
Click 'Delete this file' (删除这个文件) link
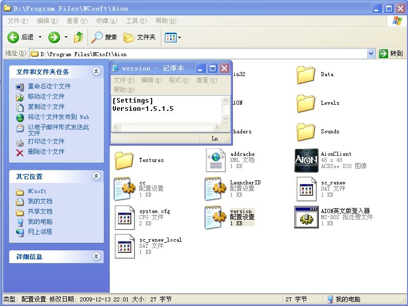point(46,152)
